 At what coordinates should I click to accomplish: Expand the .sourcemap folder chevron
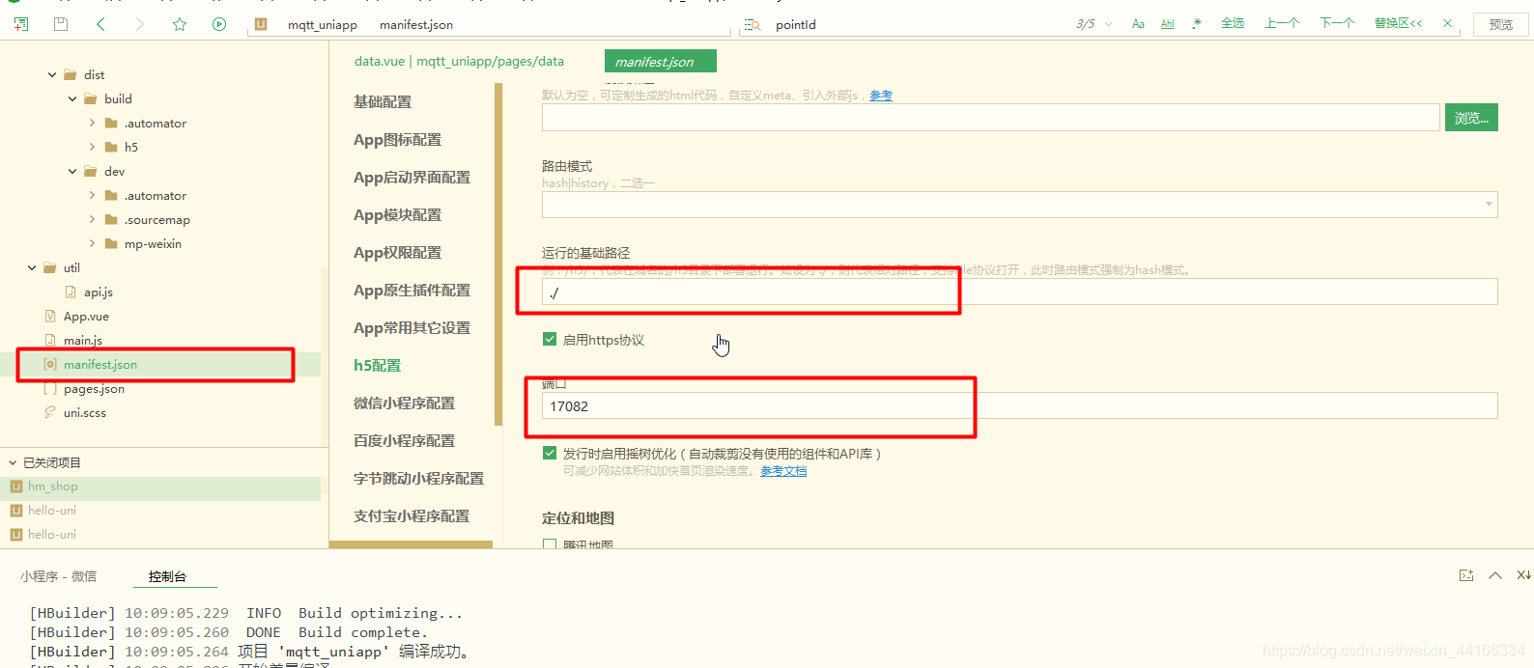click(x=92, y=219)
